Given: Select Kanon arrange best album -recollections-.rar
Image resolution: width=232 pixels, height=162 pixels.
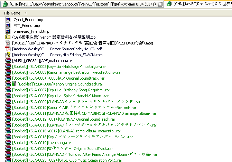Looking at the screenshot, I should (x=67, y=72).
